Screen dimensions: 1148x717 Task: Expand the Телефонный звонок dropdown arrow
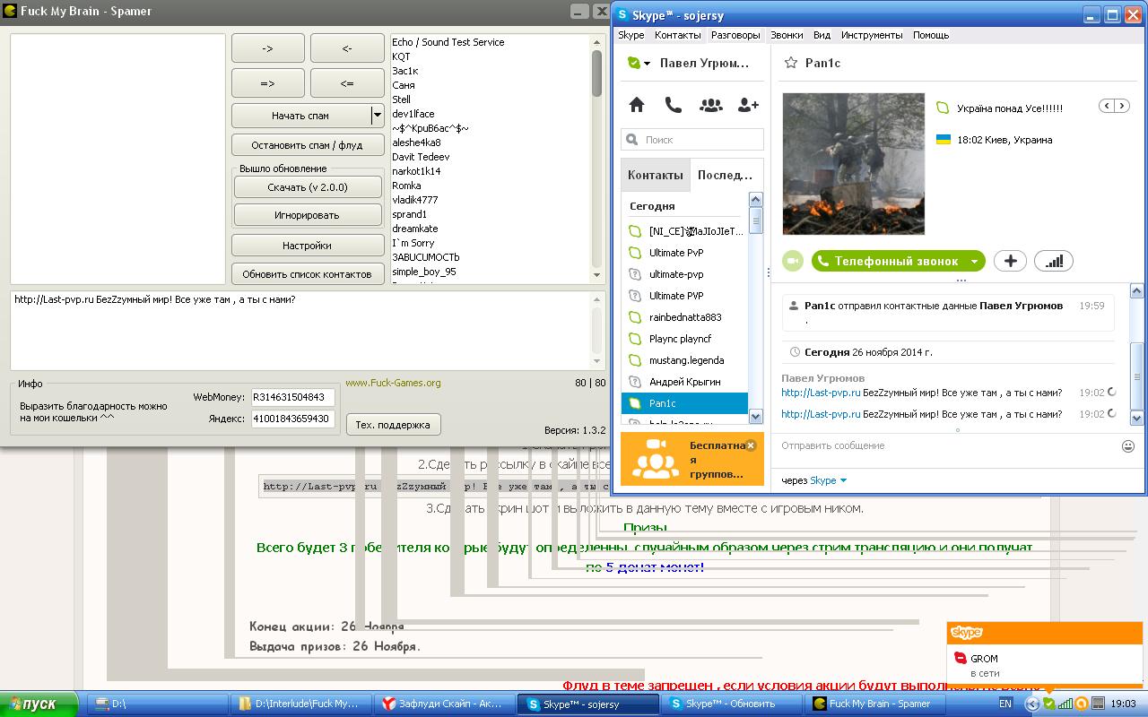[x=974, y=261]
